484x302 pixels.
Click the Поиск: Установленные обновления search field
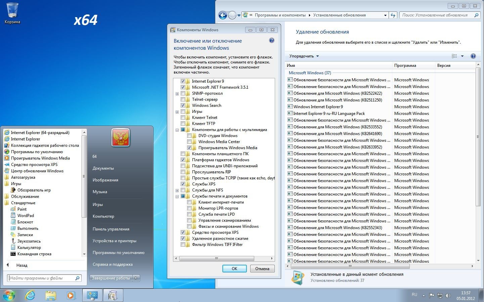[440, 15]
